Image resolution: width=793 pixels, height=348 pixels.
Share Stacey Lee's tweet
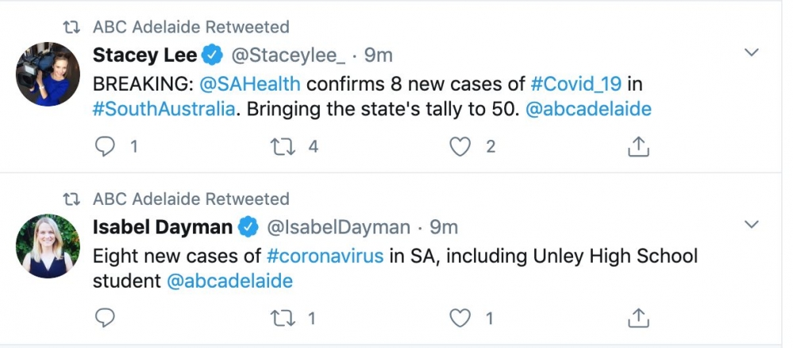tap(639, 147)
